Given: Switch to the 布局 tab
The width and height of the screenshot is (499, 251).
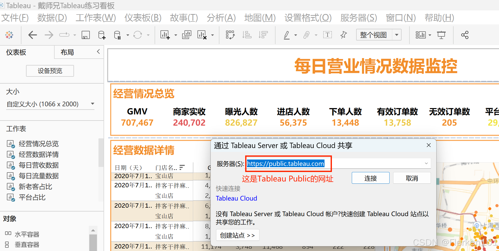Looking at the screenshot, I should [67, 52].
